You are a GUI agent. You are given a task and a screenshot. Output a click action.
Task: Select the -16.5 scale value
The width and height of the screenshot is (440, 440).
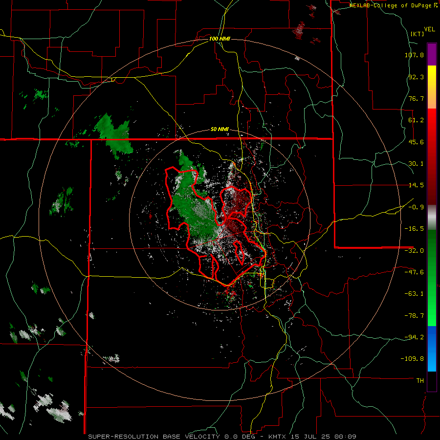tap(414, 229)
